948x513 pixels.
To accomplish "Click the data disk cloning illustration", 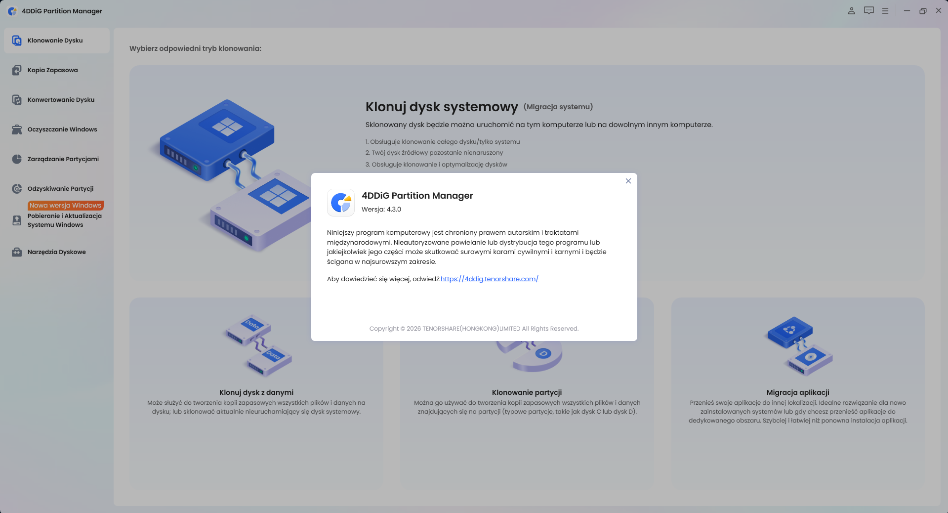I will pyautogui.click(x=257, y=345).
